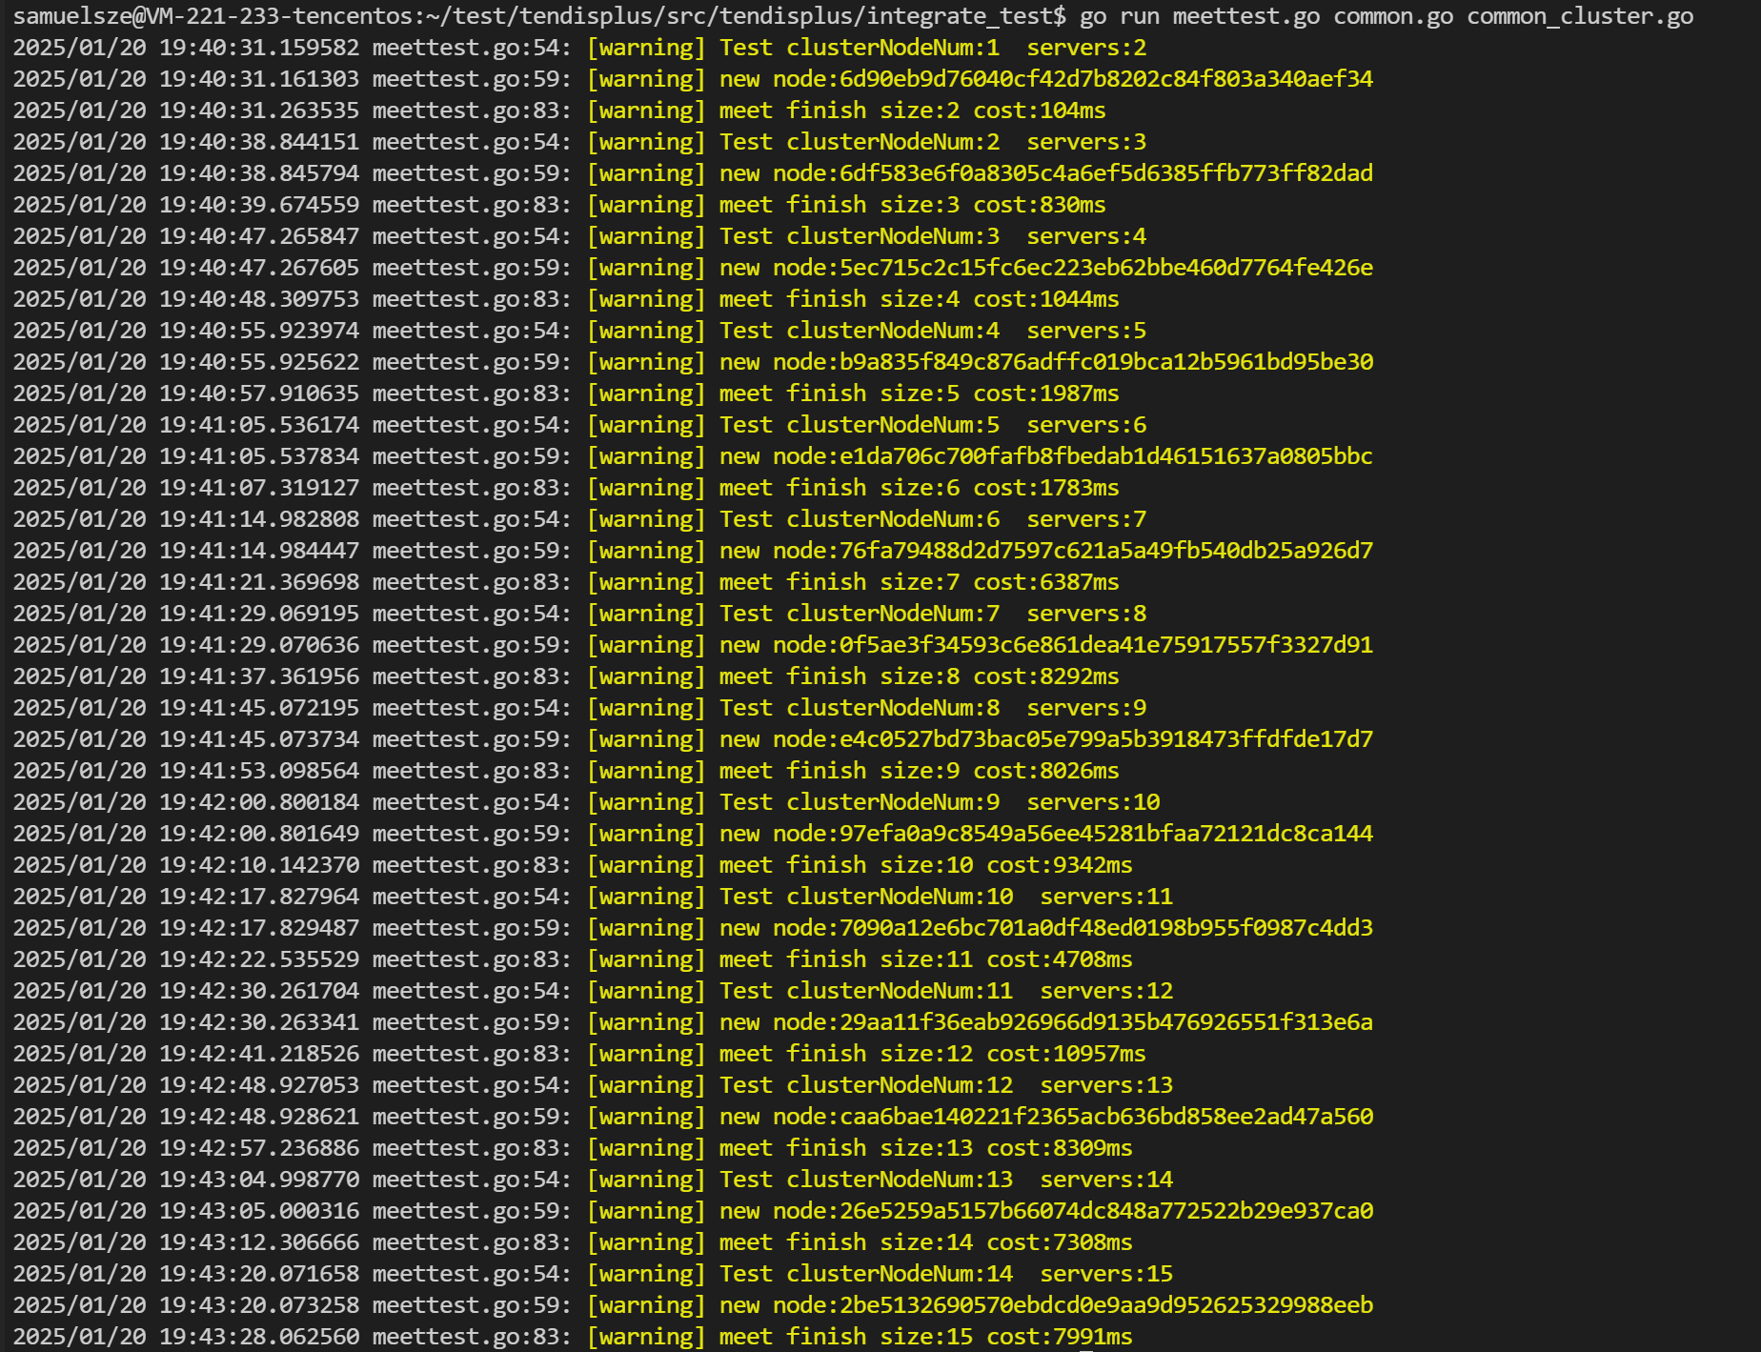Open meettest.go:59 link at timestamp 19:41:45.073734
Image resolution: width=1761 pixels, height=1352 pixels.
click(472, 739)
